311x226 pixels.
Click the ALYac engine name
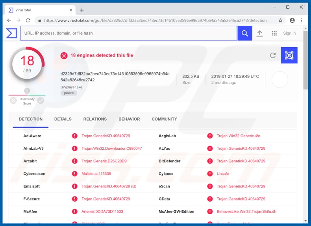coord(164,149)
